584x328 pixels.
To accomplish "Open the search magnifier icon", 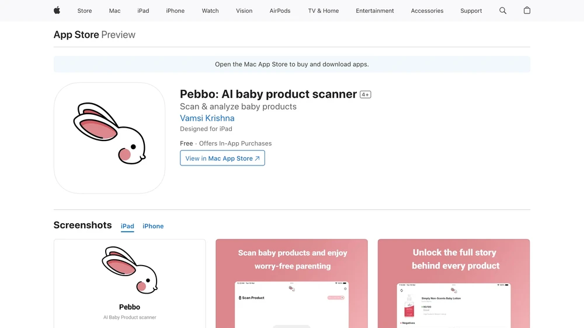I will tap(503, 10).
